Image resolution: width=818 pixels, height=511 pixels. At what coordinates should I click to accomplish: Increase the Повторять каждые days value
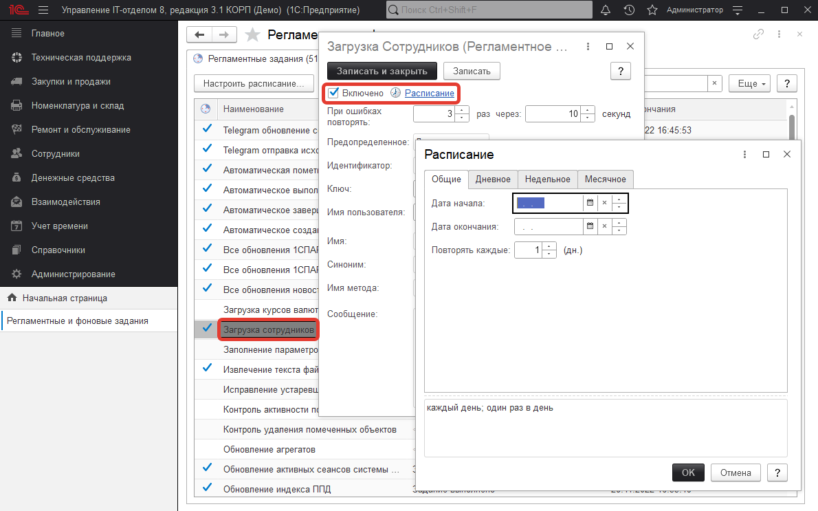click(549, 246)
